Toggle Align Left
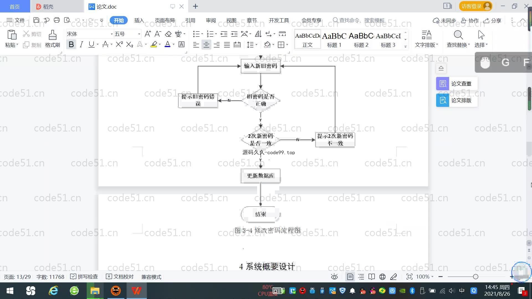The width and height of the screenshot is (532, 299). click(x=196, y=45)
